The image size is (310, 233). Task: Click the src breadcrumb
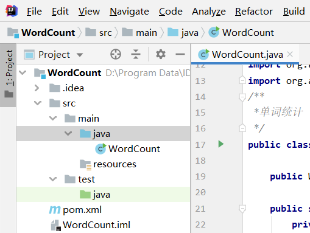point(99,32)
